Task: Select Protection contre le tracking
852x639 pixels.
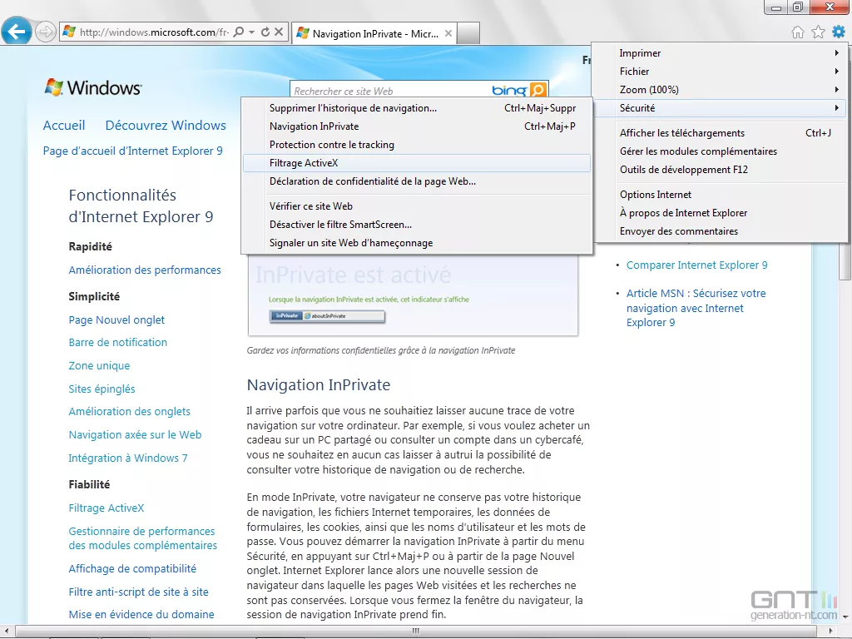Action: point(417,145)
